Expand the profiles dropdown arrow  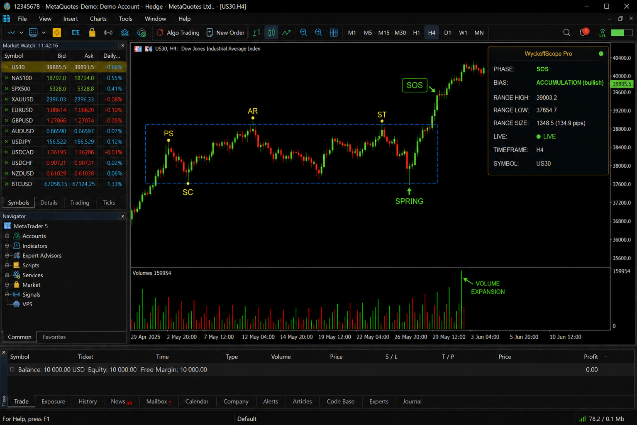coord(44,32)
